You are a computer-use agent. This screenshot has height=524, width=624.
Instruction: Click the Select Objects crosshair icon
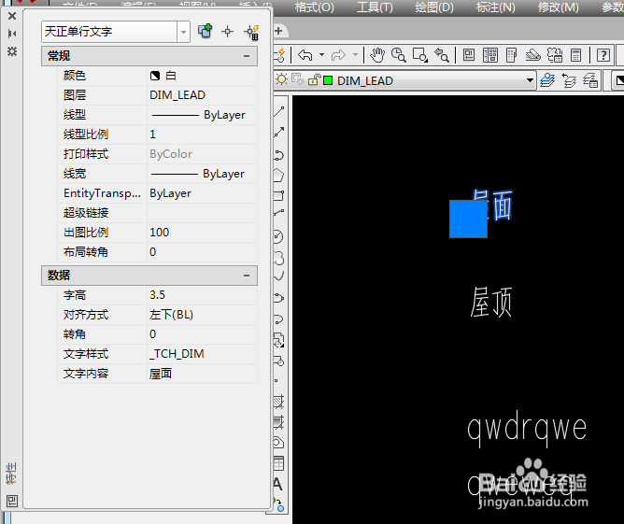228,32
